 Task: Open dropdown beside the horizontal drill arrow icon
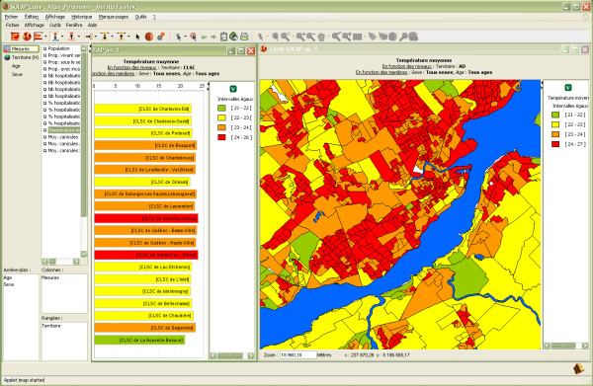point(96,37)
